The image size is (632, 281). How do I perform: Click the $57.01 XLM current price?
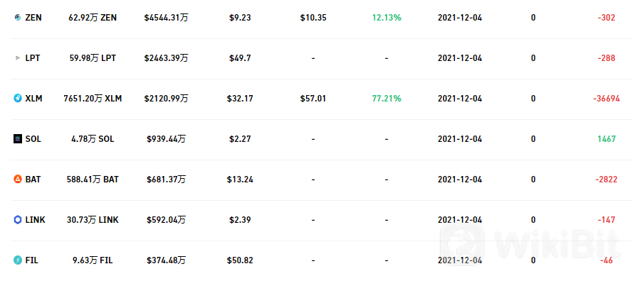(x=313, y=99)
